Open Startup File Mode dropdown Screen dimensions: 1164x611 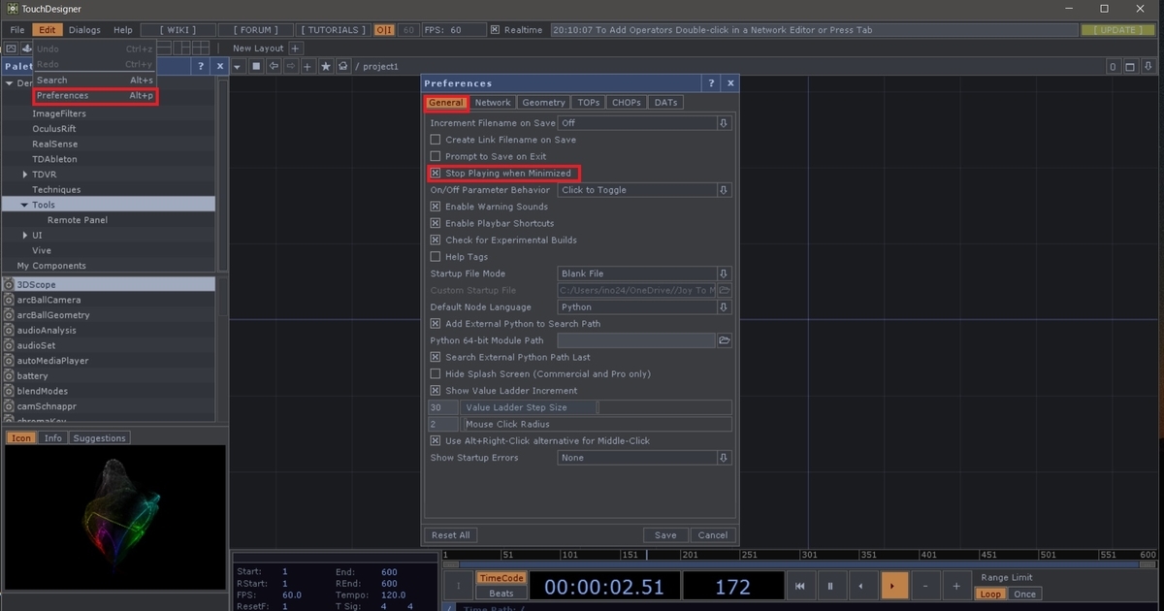coord(645,273)
